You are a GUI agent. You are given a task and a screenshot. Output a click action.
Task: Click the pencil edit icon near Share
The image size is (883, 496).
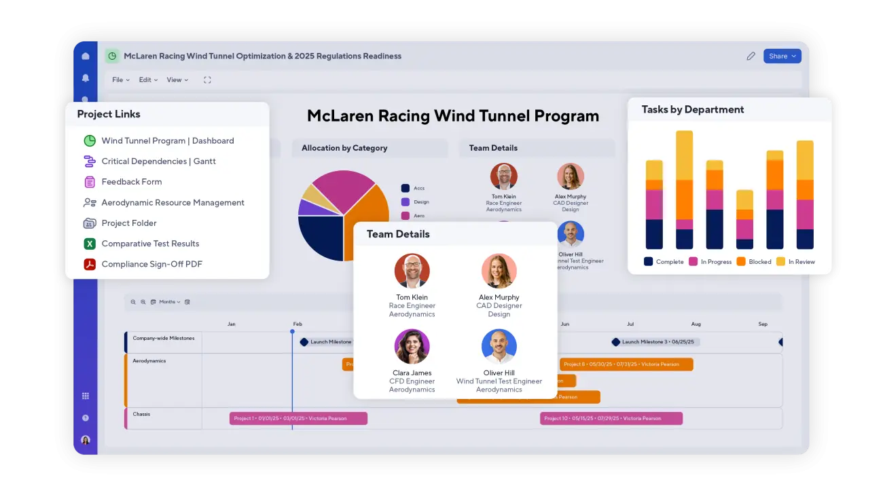[751, 56]
